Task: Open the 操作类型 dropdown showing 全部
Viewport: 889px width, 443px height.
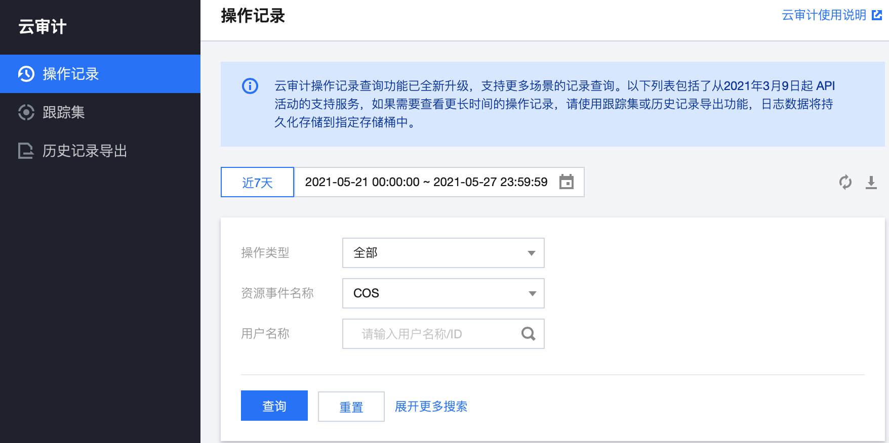Action: (443, 253)
